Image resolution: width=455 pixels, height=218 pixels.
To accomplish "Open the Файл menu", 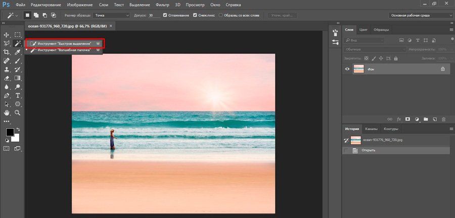I will [x=20, y=5].
